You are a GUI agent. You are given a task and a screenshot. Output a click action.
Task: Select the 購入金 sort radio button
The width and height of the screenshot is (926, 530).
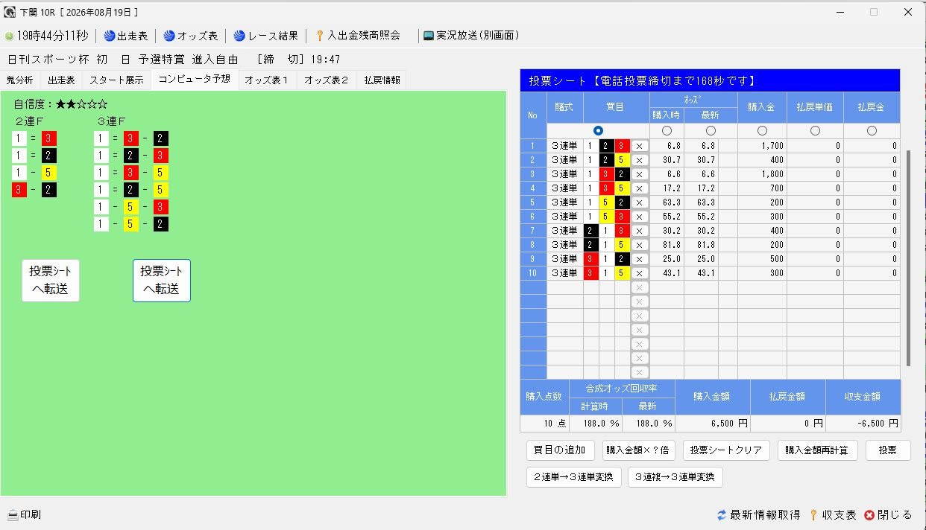762,131
